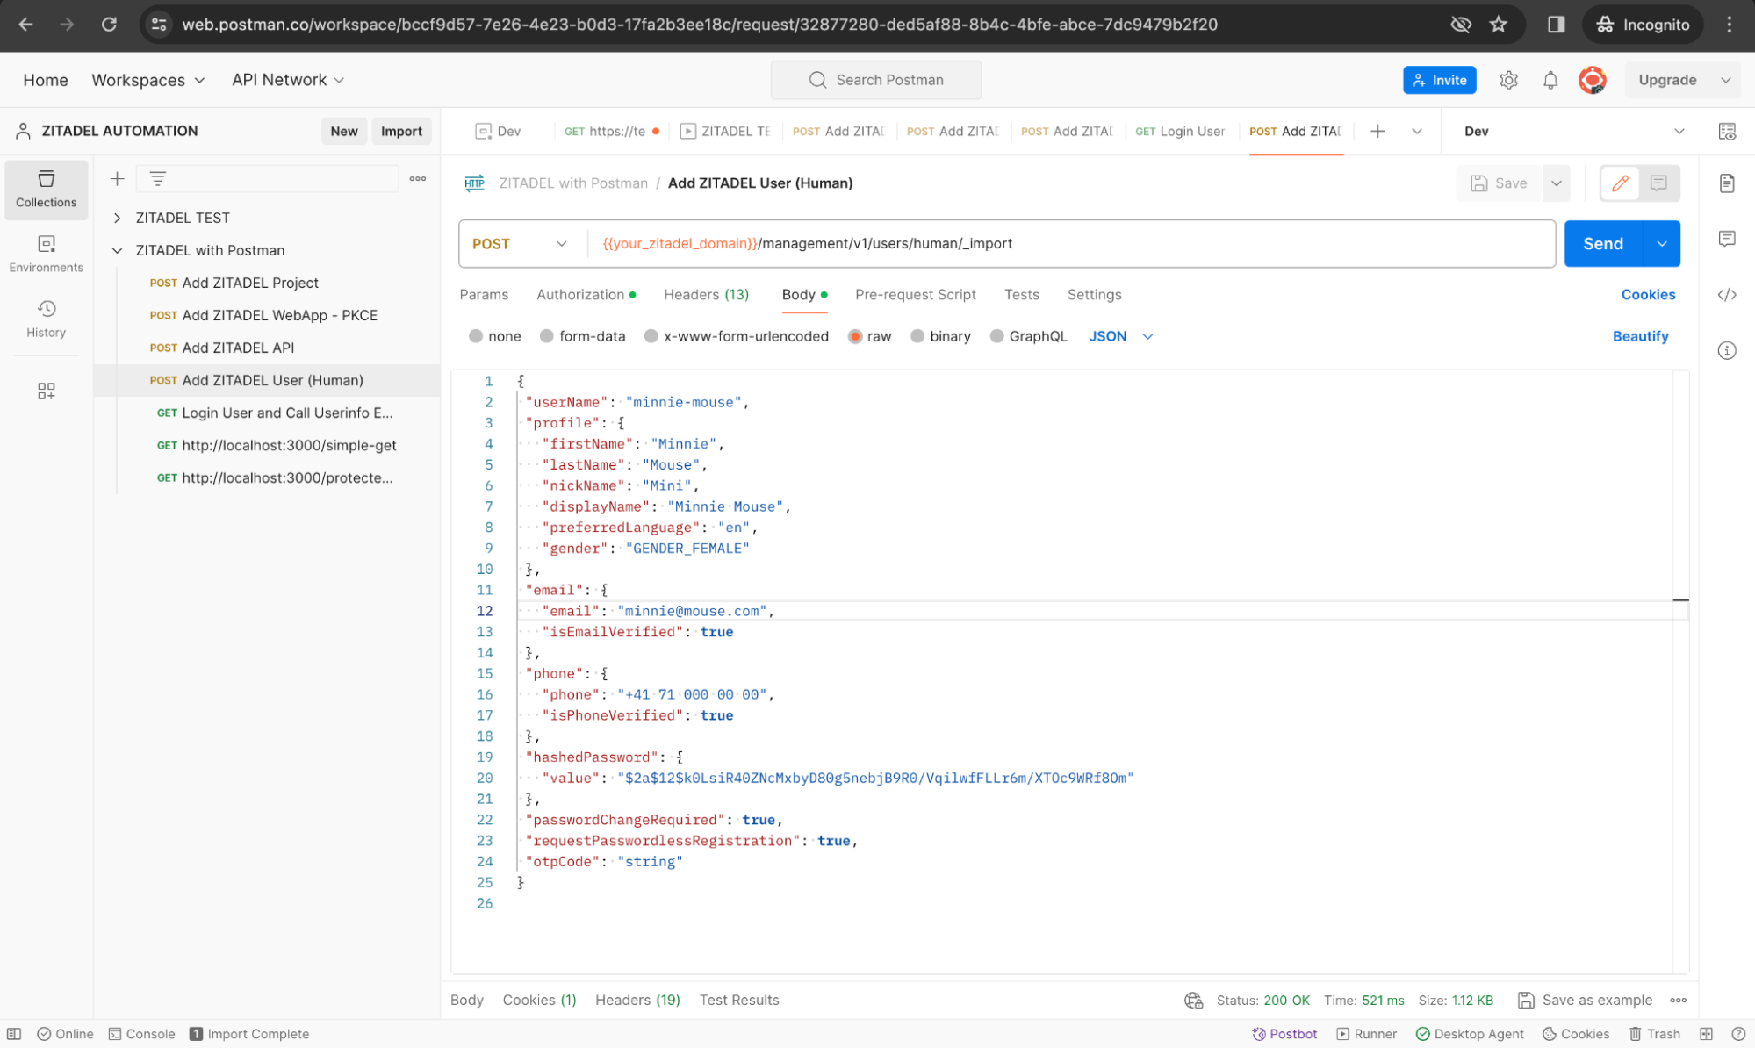Click the Search Postman field

pyautogui.click(x=875, y=80)
